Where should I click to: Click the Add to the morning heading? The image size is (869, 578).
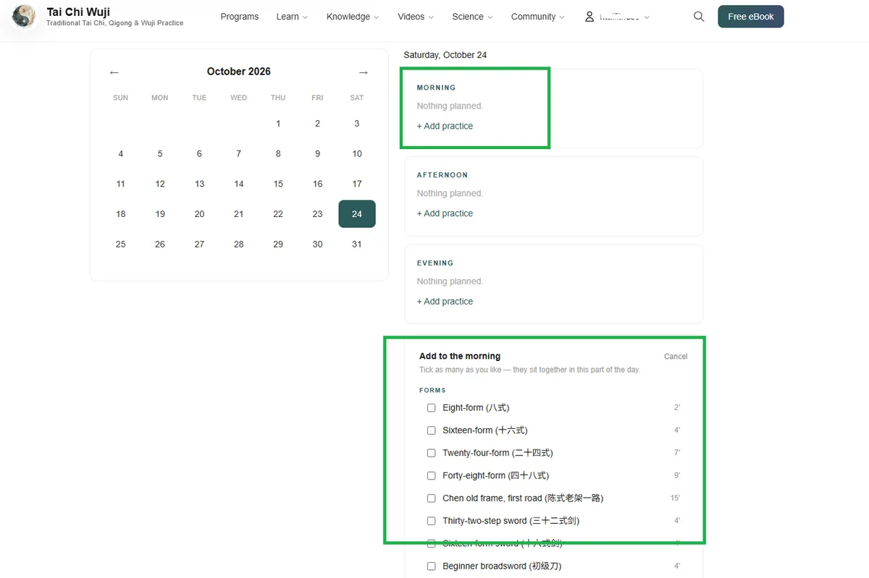460,356
